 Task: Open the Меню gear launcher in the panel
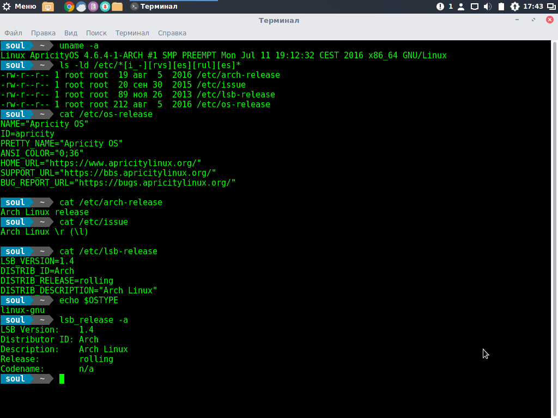19,7
